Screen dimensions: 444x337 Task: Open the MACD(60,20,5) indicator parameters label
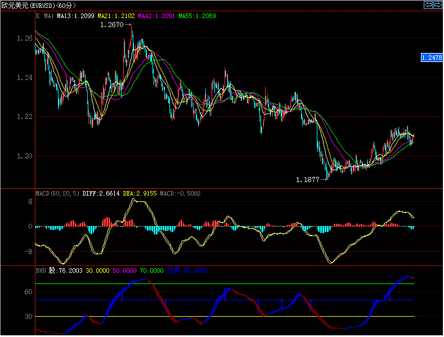58,193
